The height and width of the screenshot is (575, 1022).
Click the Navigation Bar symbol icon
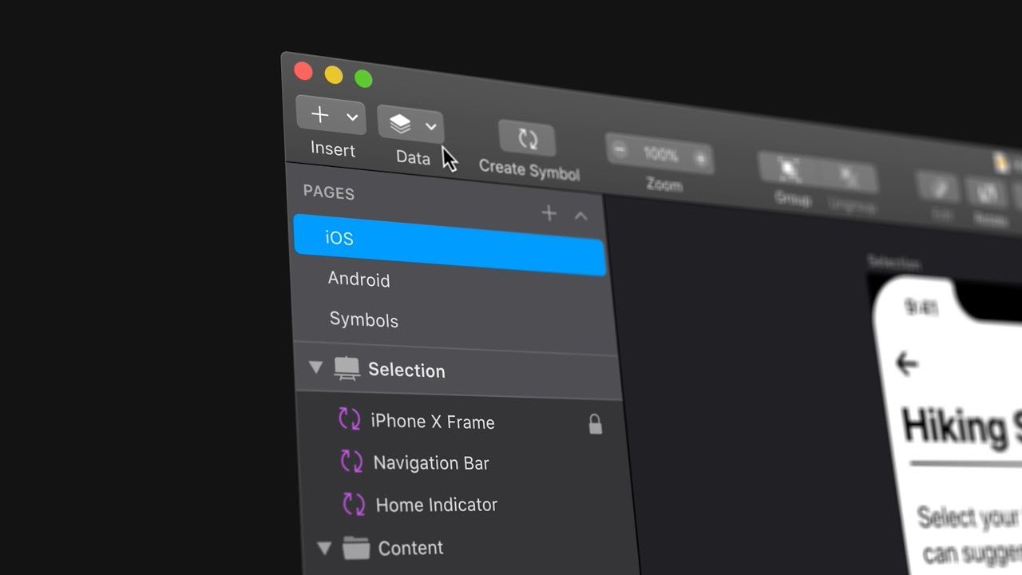[351, 461]
